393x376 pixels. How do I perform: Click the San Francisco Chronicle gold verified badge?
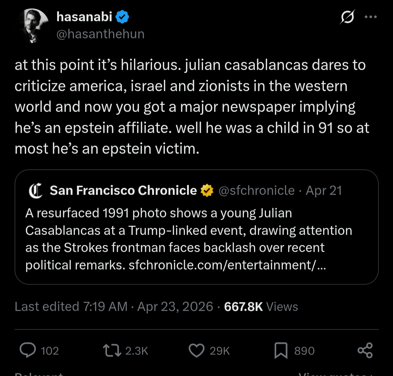coord(207,190)
